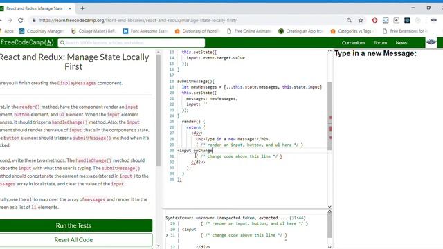The width and height of the screenshot is (443, 249).
Task: Open the Opera red O extension icon
Action: tap(374, 20)
